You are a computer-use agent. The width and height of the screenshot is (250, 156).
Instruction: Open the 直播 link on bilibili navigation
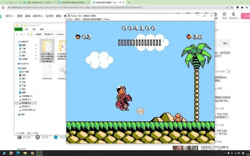click(27, 16)
